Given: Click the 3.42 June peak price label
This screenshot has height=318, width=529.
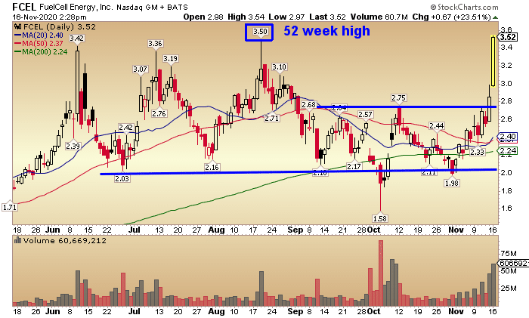Looking at the screenshot, I should [76, 38].
